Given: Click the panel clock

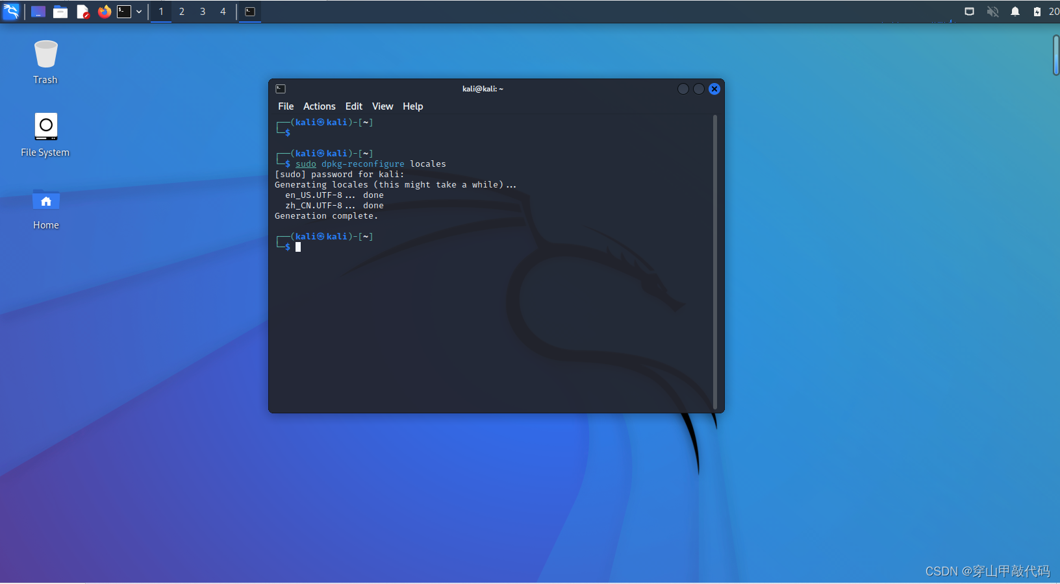Looking at the screenshot, I should point(1054,12).
